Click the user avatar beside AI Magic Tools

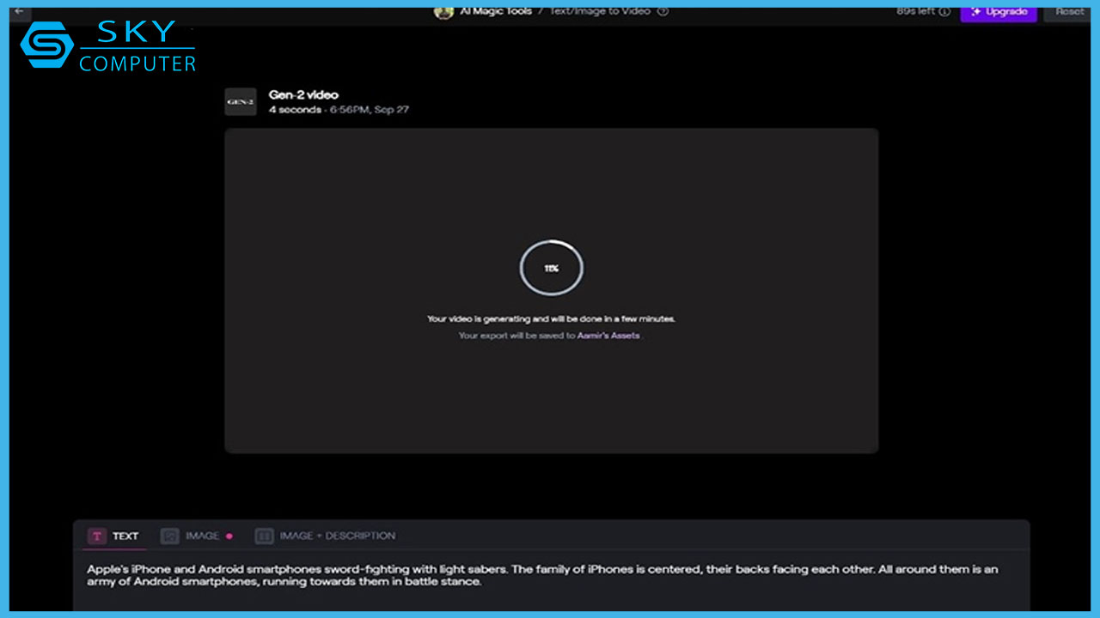coord(443,12)
